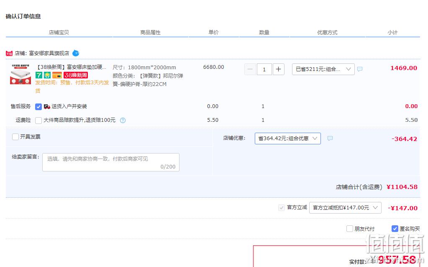428x267 pixels.
Task: Click the 送货入户并安装 label text
Action: click(69, 106)
